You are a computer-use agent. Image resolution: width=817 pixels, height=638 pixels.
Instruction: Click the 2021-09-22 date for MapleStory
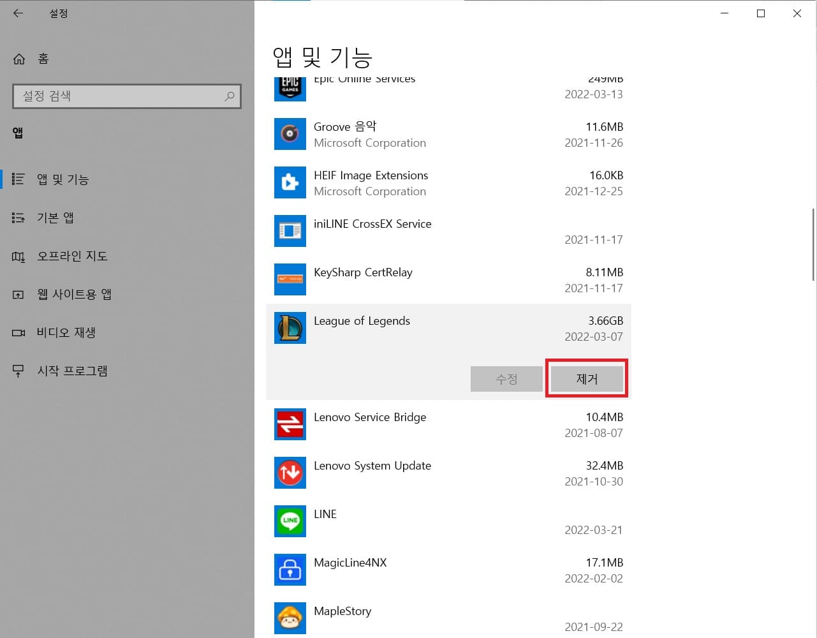(x=594, y=627)
